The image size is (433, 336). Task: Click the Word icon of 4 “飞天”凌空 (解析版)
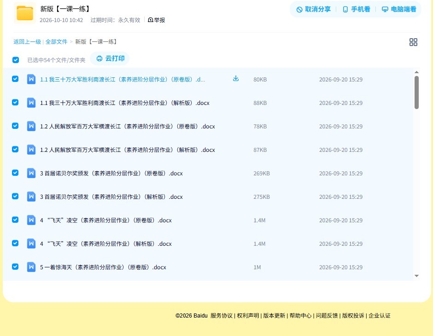pyautogui.click(x=31, y=243)
